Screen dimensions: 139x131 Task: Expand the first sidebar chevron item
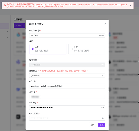click(7, 32)
